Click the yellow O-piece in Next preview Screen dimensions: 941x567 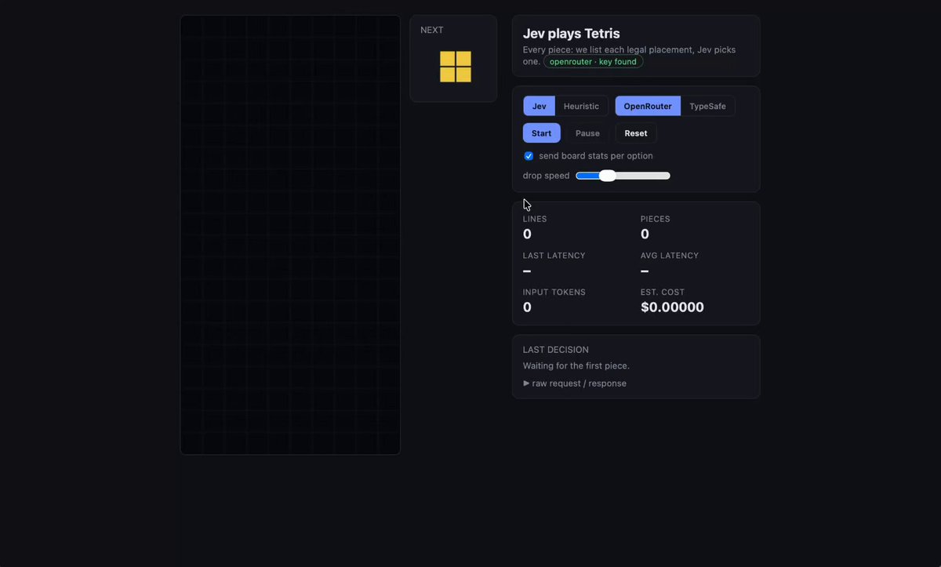click(456, 67)
